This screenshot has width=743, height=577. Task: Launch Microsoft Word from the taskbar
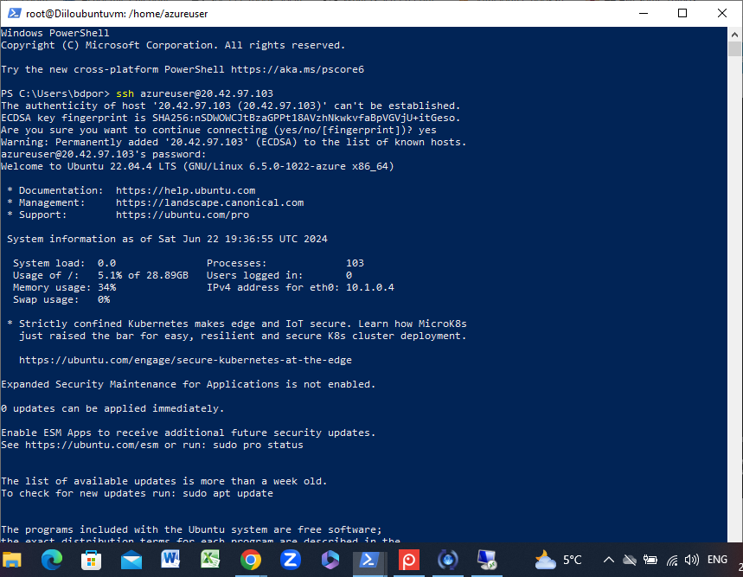click(170, 560)
